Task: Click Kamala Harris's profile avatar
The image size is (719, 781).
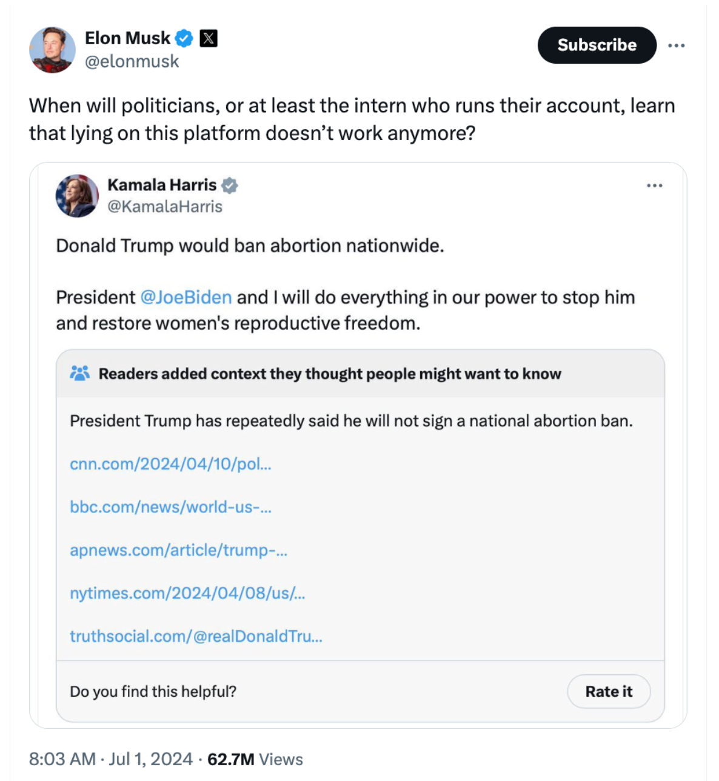Action: pyautogui.click(x=77, y=196)
